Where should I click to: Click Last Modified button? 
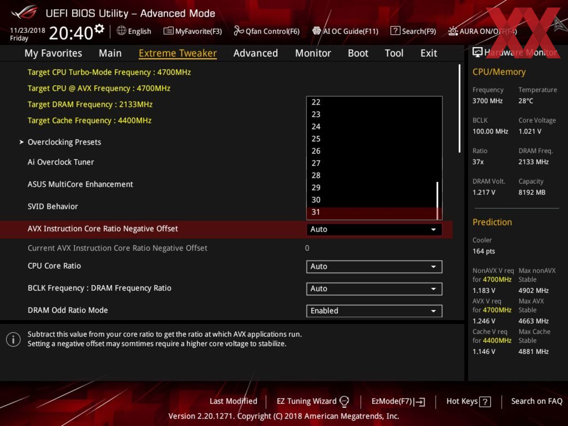[233, 401]
